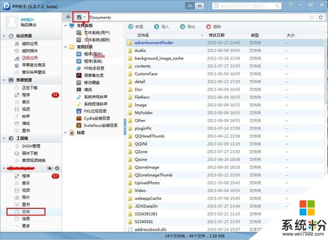Viewport: 328px width, 240px height.
Task: Collapse the 常用目录 tree node
Action: pos(66,47)
